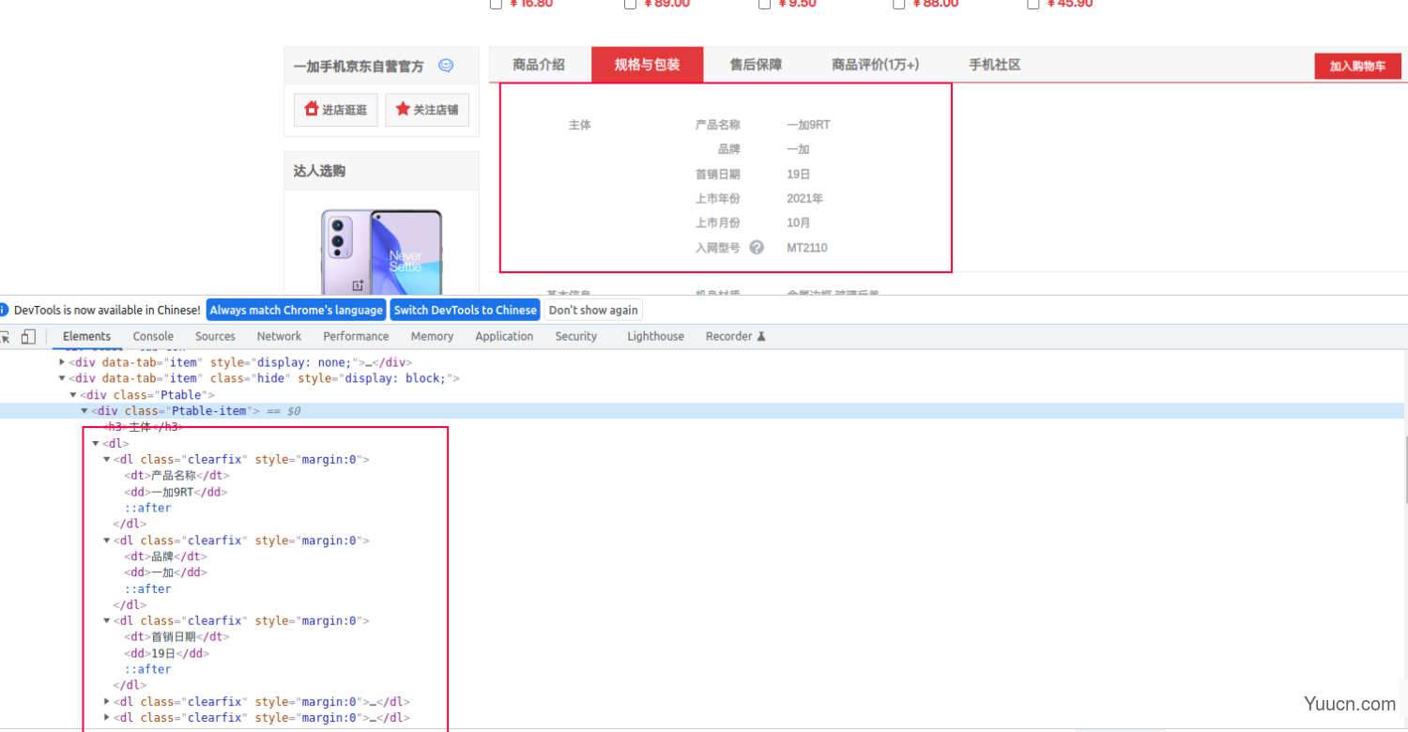Collapse the outer <dl> node
This screenshot has width=1408, height=732.
(x=95, y=443)
